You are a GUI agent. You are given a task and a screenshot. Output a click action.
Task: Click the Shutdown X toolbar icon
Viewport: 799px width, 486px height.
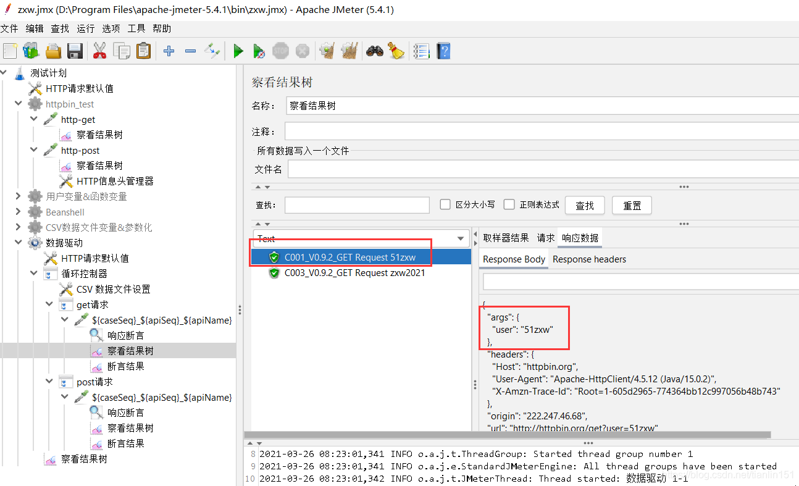302,51
